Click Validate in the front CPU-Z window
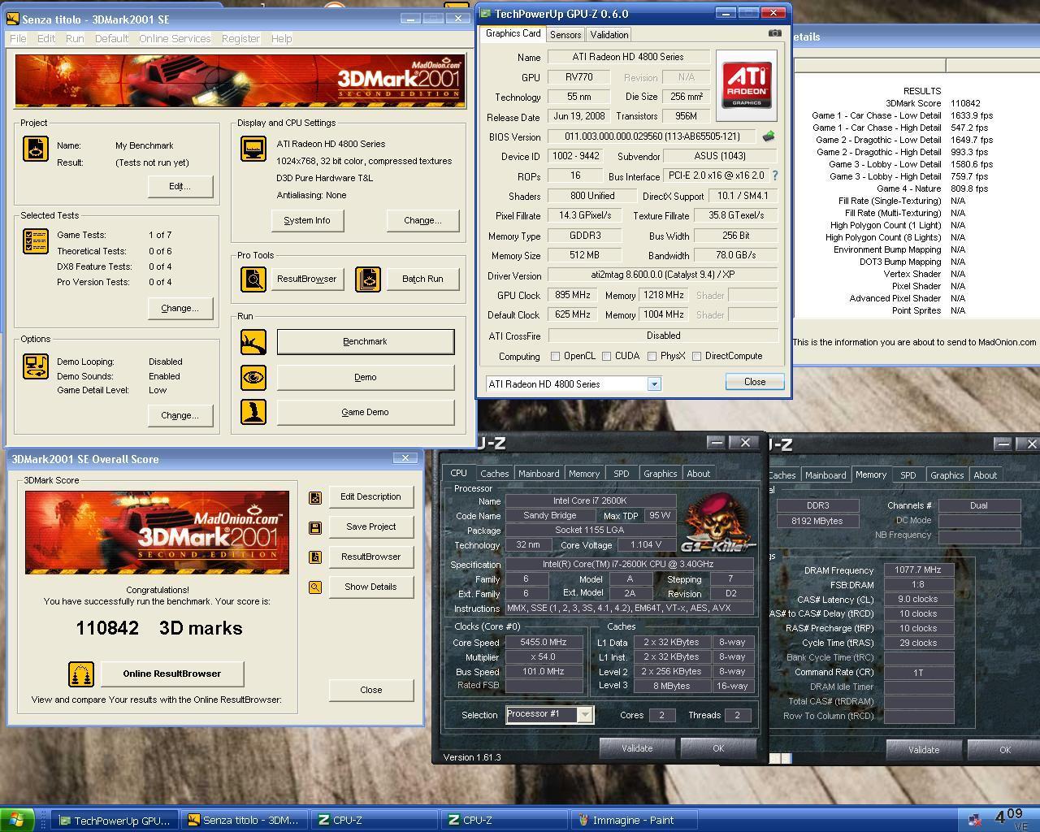Image resolution: width=1040 pixels, height=832 pixels. click(x=637, y=748)
